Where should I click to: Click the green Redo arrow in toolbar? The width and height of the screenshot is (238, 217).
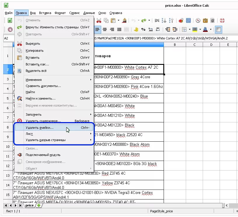pos(143,20)
